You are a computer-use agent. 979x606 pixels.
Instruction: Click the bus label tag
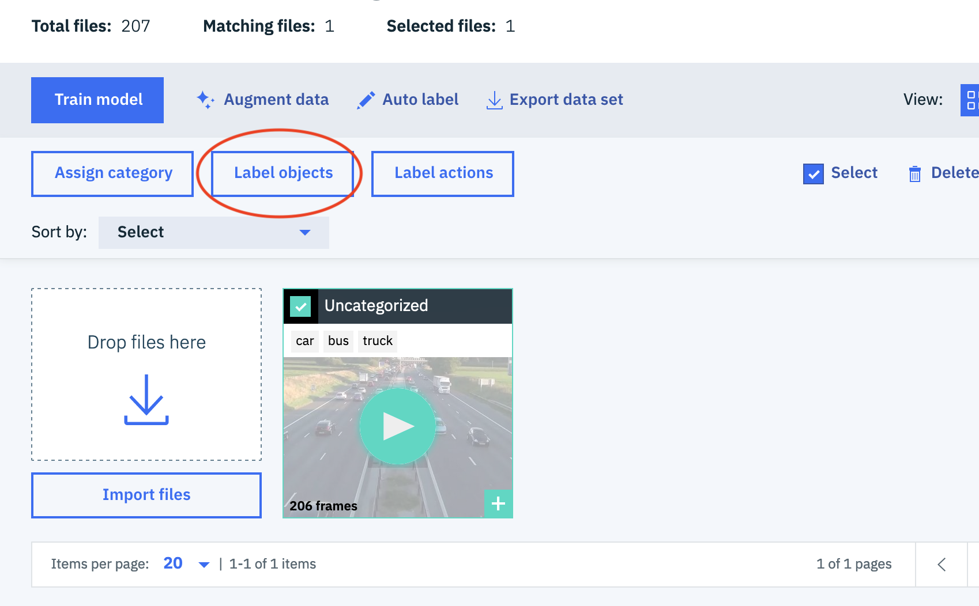(338, 341)
